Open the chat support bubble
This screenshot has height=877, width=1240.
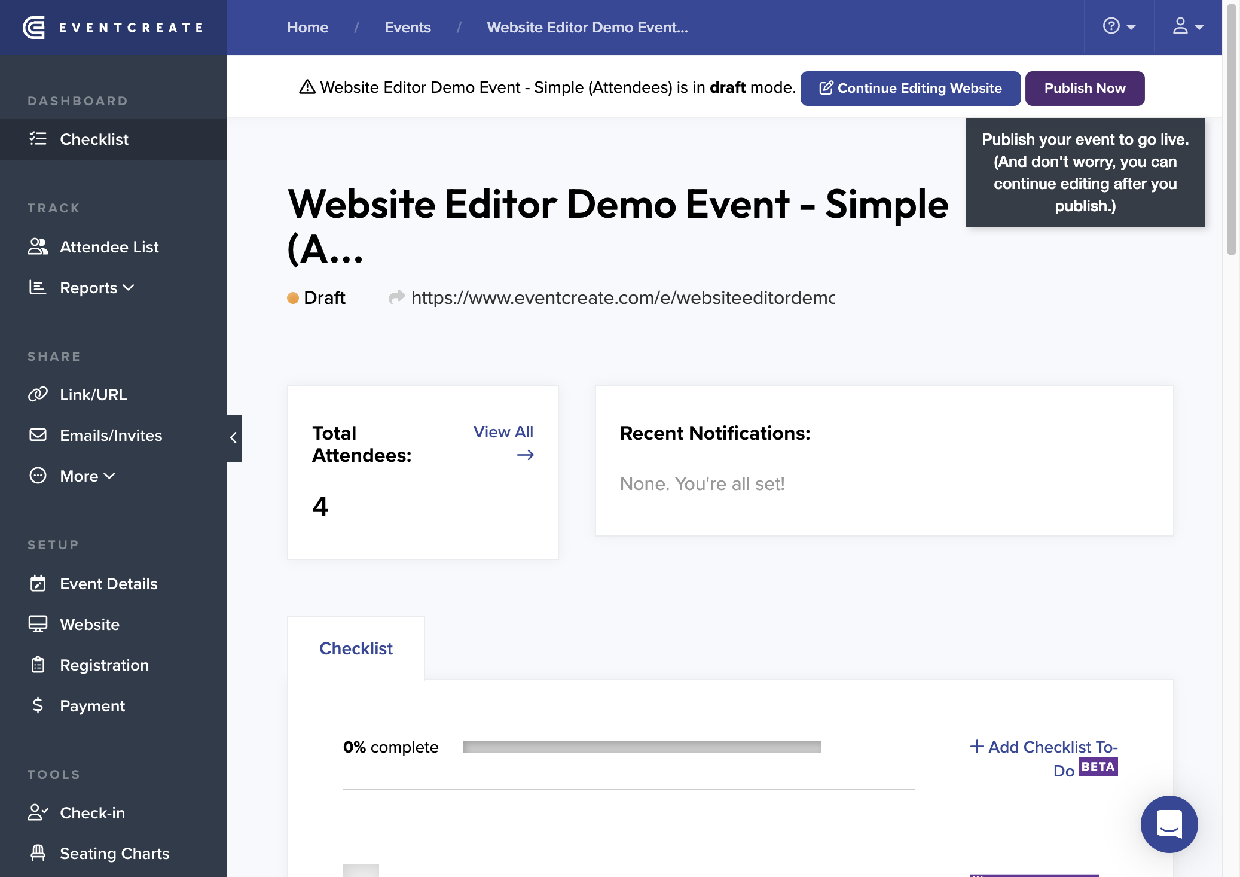click(x=1169, y=824)
